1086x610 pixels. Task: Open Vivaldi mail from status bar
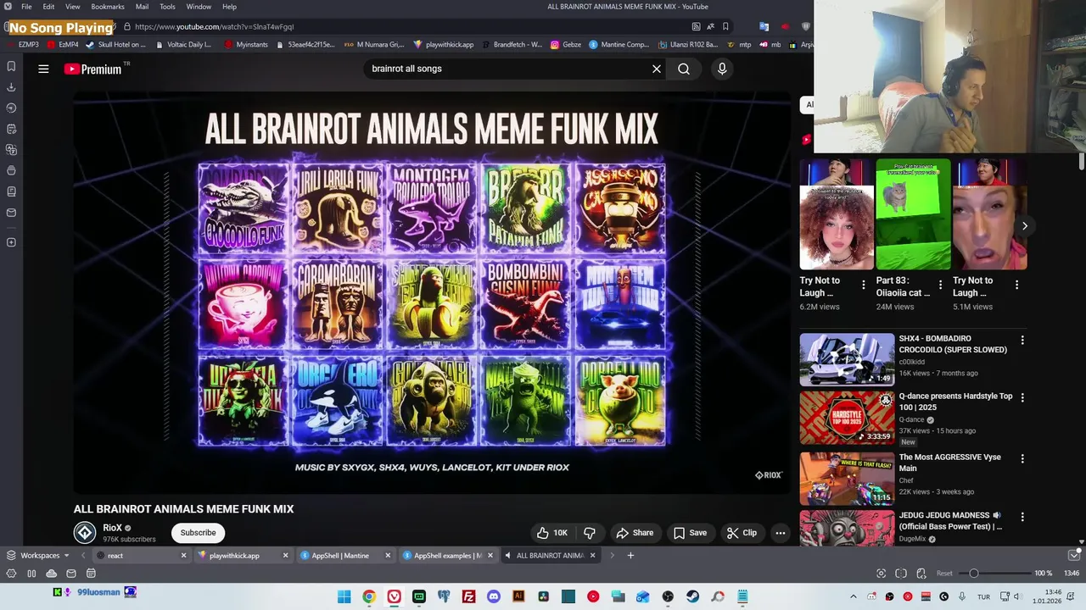(71, 574)
